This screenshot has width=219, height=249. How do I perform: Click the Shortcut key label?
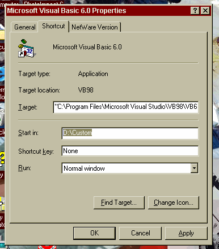[36, 151]
